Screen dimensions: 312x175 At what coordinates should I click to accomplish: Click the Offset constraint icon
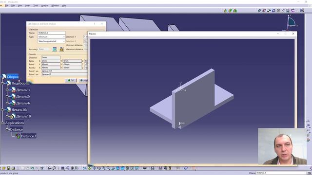(269, 11)
